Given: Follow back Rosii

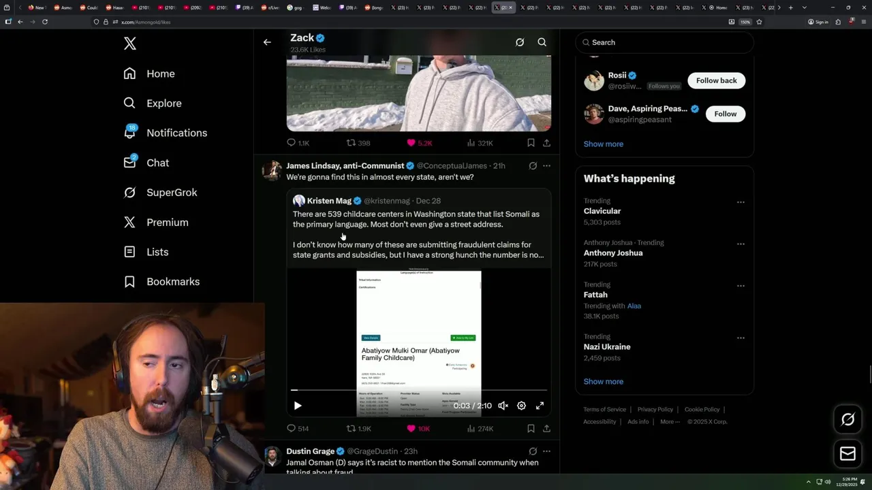Looking at the screenshot, I should [717, 80].
